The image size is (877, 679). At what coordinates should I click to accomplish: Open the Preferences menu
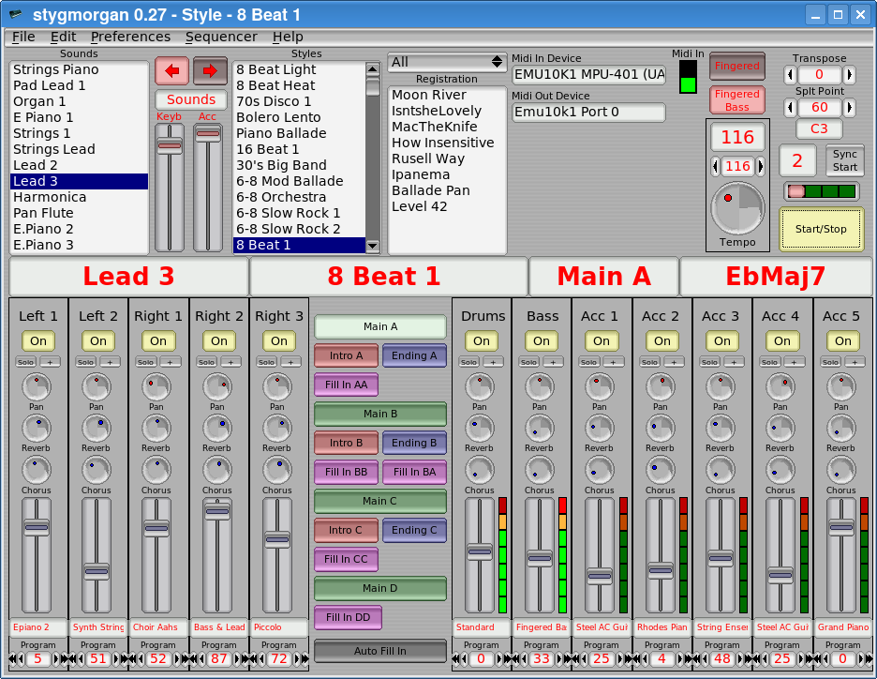pyautogui.click(x=130, y=37)
